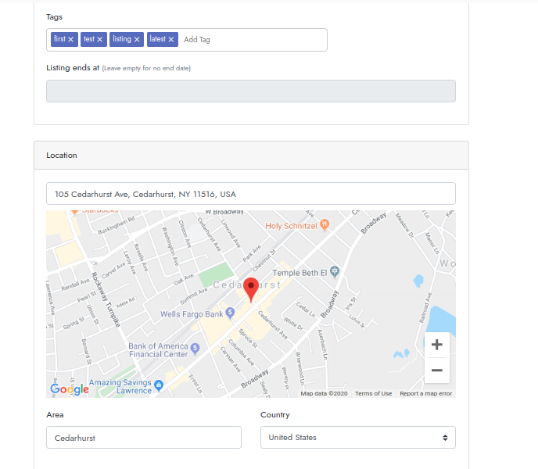Click the Amazing Savings Lawrence marker
The width and height of the screenshot is (538, 469).
click(159, 385)
